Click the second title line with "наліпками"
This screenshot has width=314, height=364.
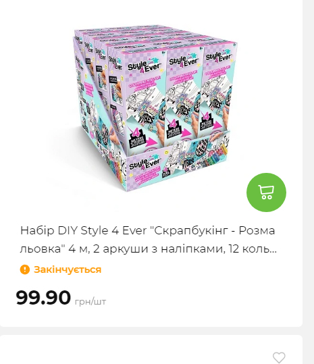(x=149, y=249)
